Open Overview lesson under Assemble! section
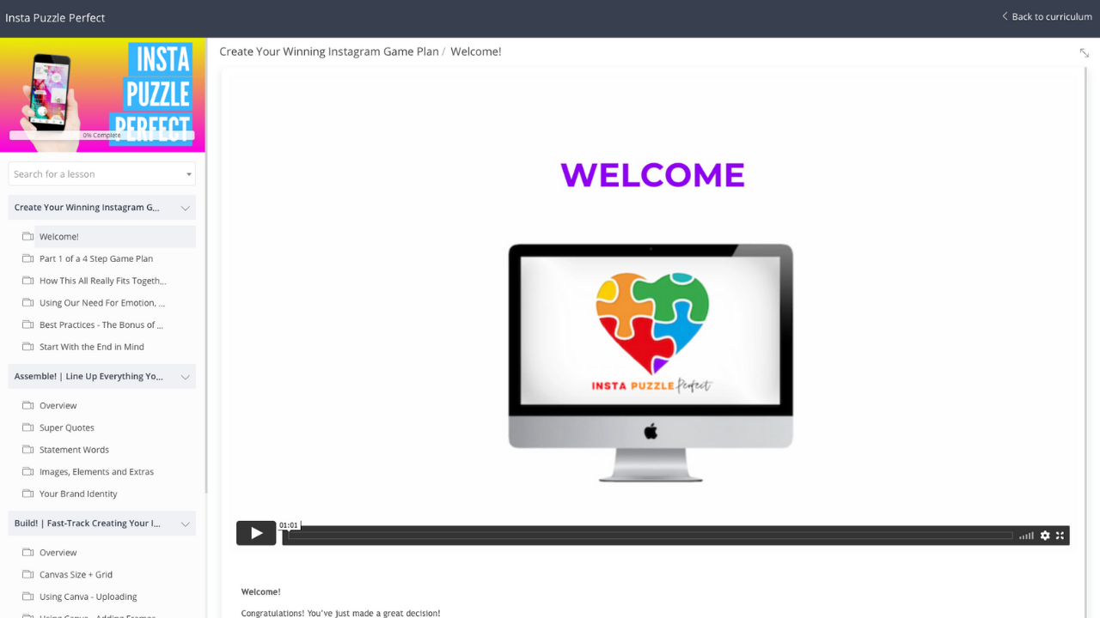1100x618 pixels. coord(58,406)
